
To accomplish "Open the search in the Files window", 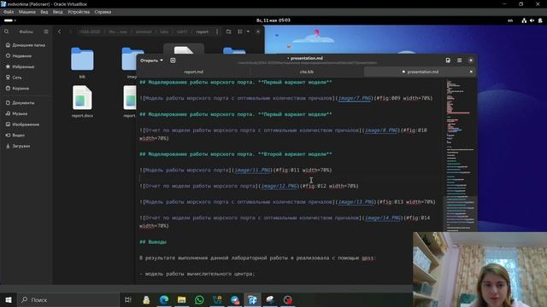I will click(x=6, y=32).
